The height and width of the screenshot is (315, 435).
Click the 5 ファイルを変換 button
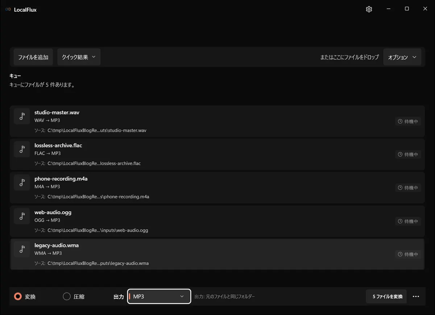pyautogui.click(x=386, y=297)
